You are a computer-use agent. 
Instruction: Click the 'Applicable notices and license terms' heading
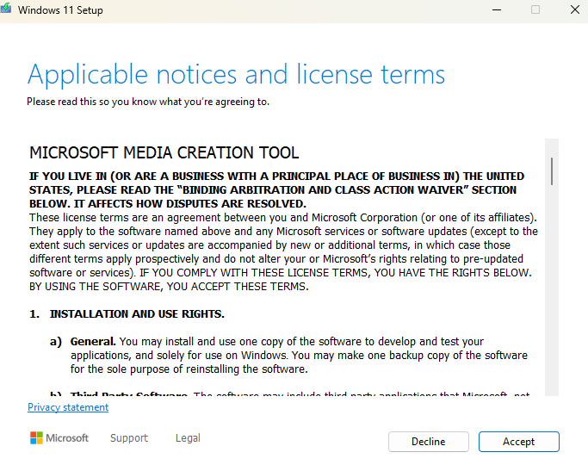coord(236,75)
